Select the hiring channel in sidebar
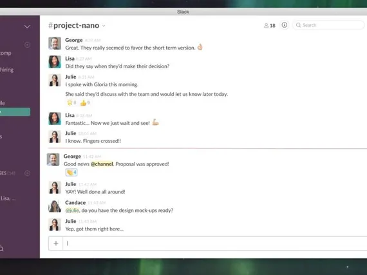The height and width of the screenshot is (275, 367). 6,70
